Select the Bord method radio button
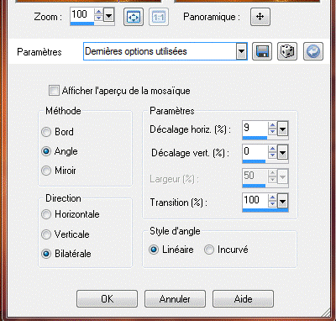Viewport: 336px width, 321px height. 46,132
